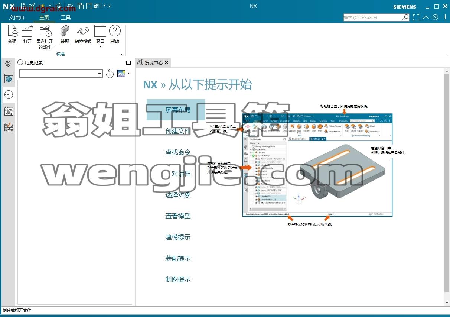Image resolution: width=450 pixels, height=317 pixels.
Task: Open the 创建文件 tip link
Action: click(x=178, y=131)
